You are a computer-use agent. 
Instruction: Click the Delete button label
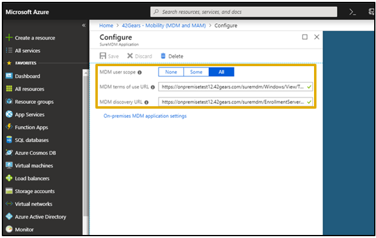(x=176, y=56)
